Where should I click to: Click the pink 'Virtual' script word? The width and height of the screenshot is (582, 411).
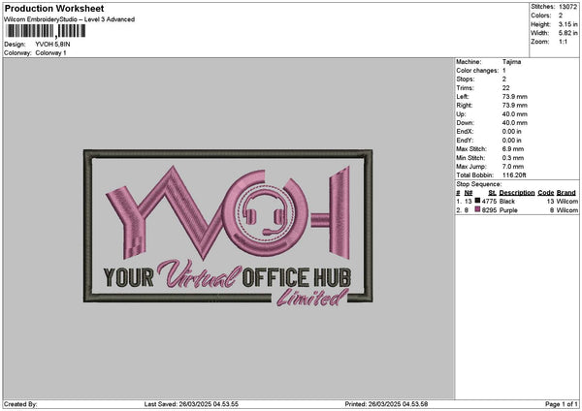coord(199,275)
